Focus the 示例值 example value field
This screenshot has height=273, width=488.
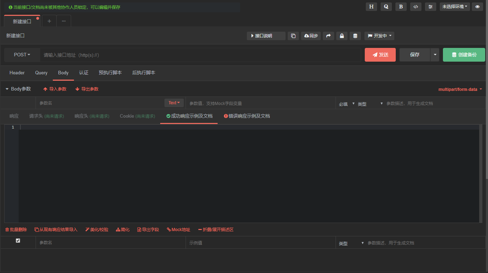click(x=261, y=243)
